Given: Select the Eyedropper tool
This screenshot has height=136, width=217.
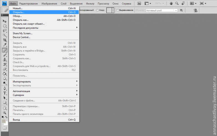Looking at the screenshot, I should click(4, 45).
